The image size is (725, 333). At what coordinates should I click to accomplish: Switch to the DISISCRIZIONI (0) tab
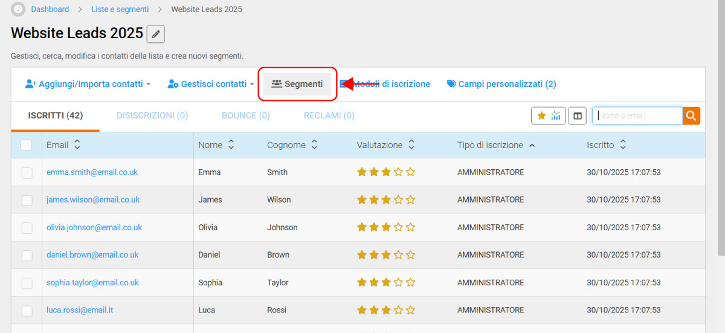(x=152, y=115)
